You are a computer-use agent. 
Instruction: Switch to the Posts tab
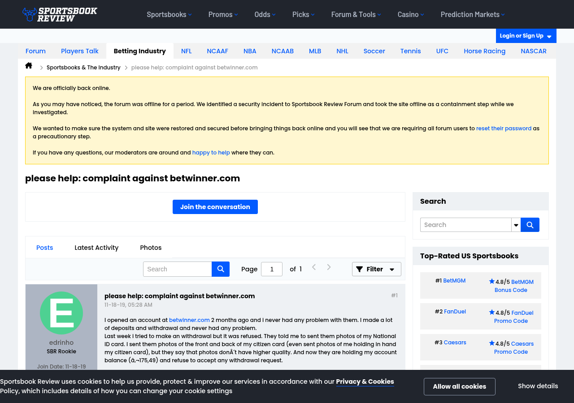[45, 248]
